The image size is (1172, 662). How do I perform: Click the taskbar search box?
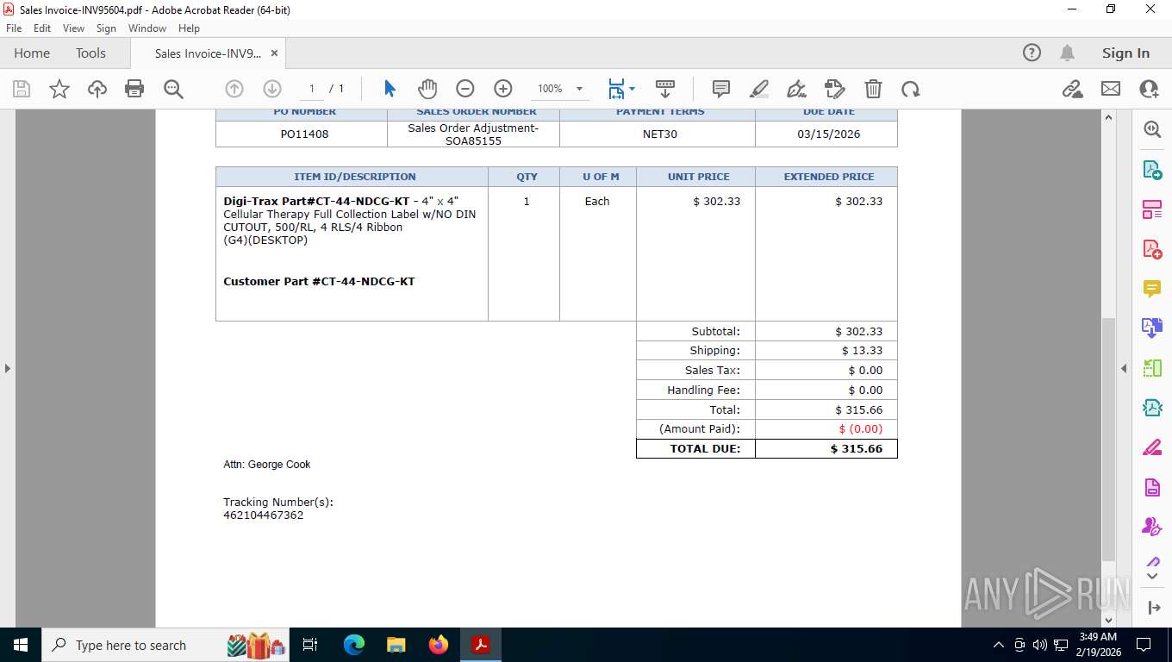click(167, 645)
